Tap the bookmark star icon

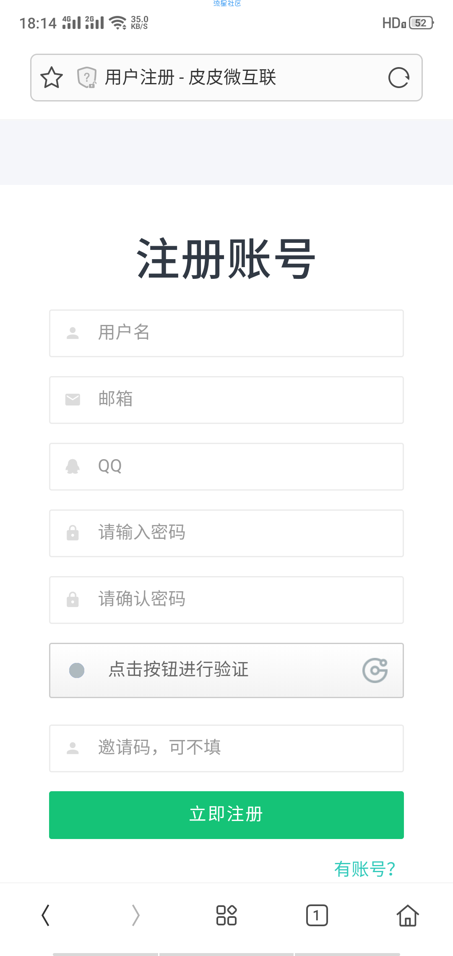(x=52, y=78)
